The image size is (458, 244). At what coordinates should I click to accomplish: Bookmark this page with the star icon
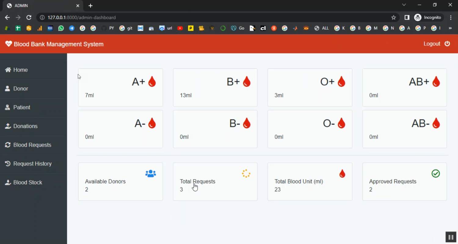coord(394,17)
